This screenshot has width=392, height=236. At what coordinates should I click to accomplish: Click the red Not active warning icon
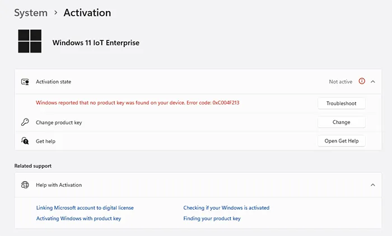click(362, 81)
